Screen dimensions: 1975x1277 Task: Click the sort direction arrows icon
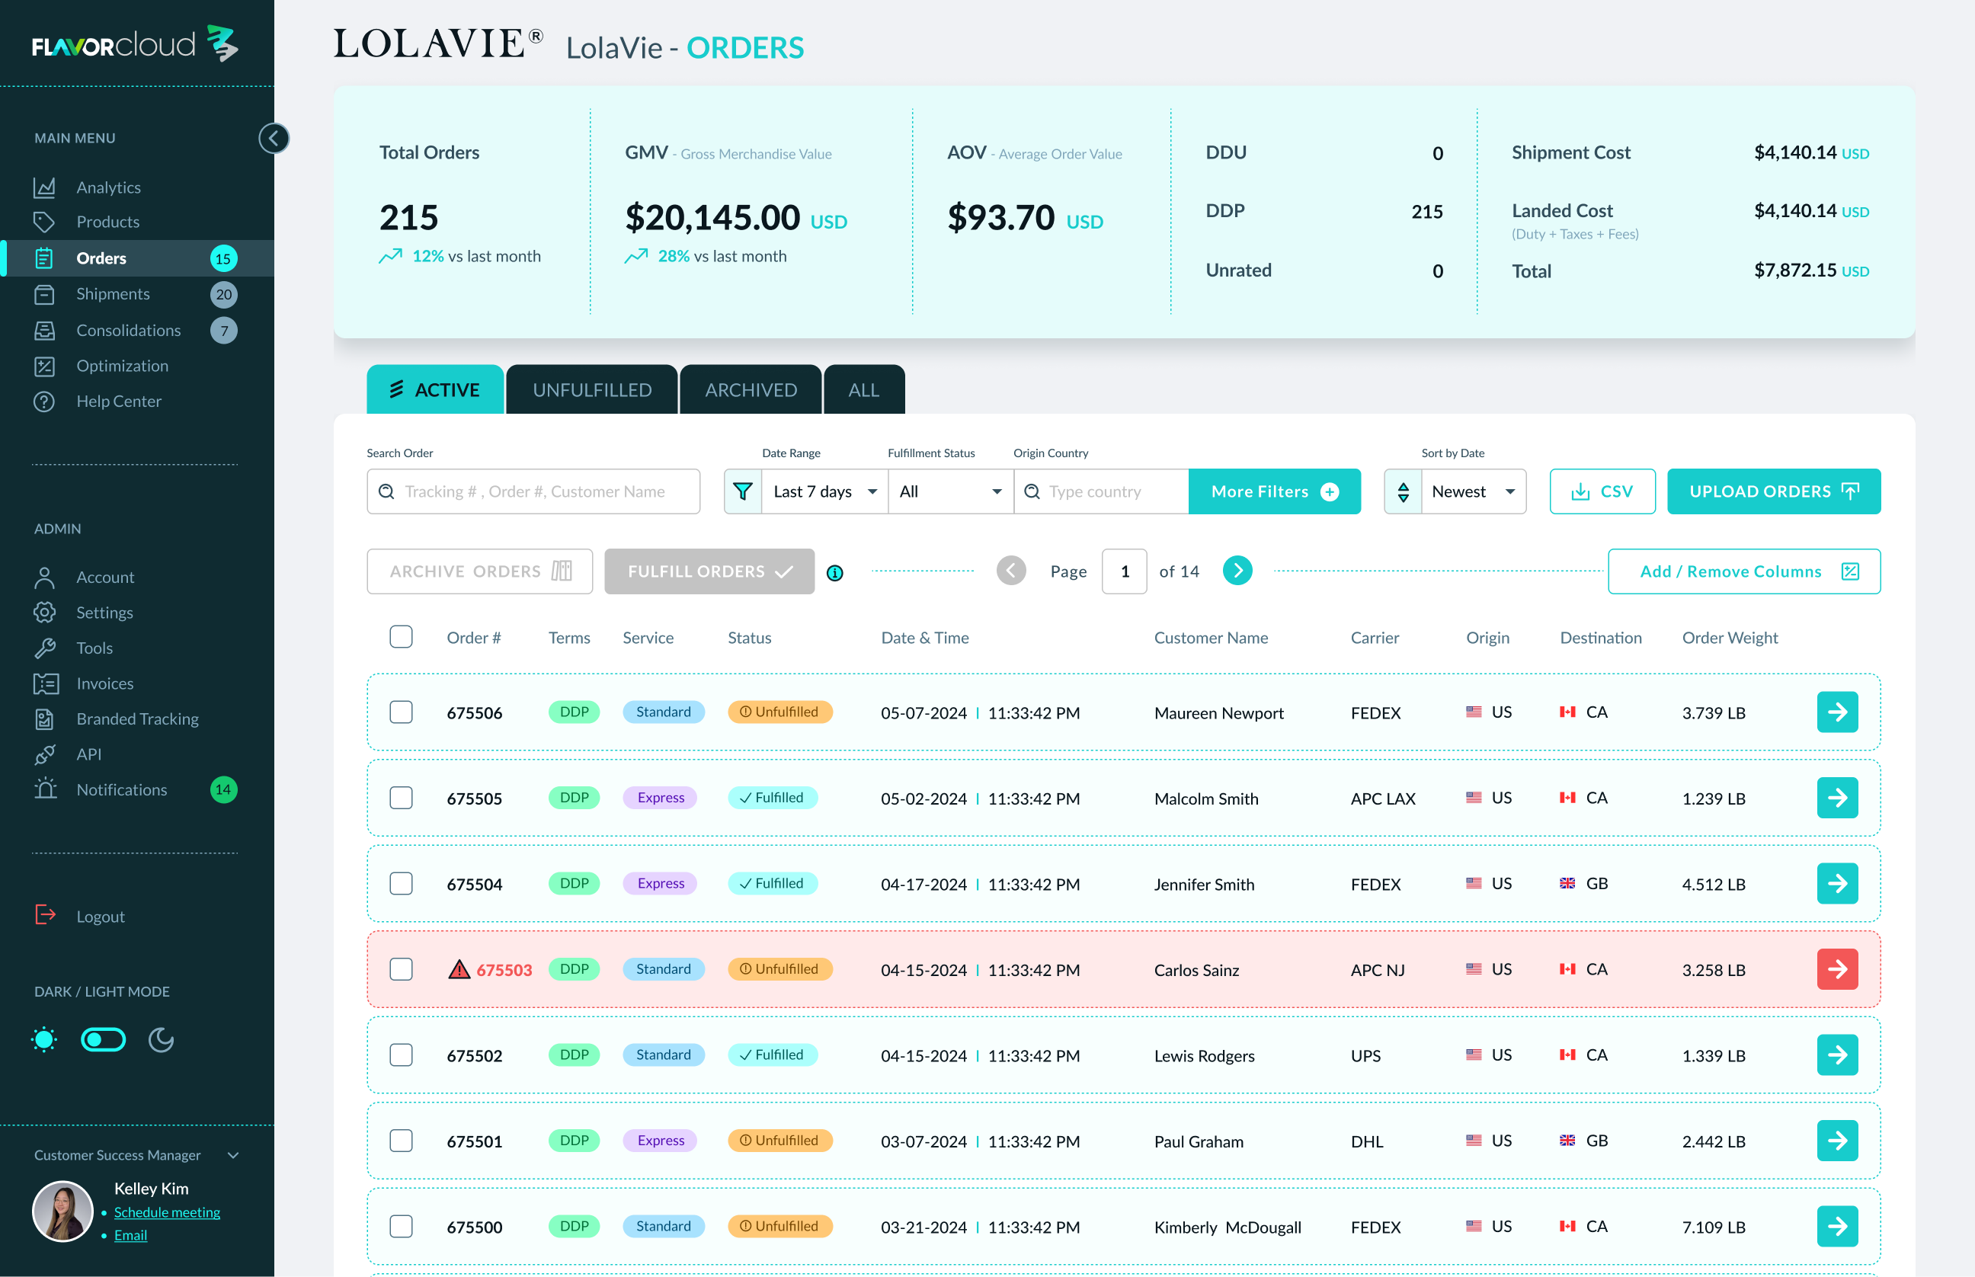coord(1403,491)
